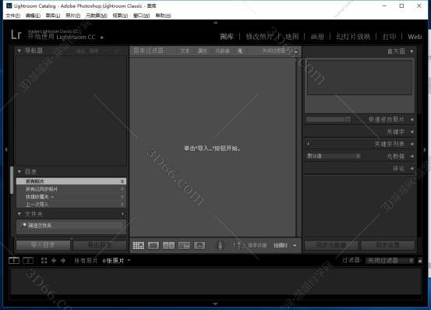Open the 视图 View menu
The width and height of the screenshot is (431, 310).
click(x=120, y=16)
